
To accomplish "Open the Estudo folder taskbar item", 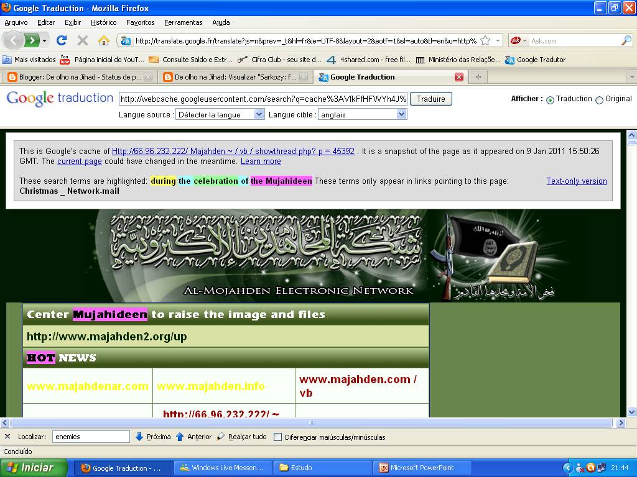I will point(322,468).
